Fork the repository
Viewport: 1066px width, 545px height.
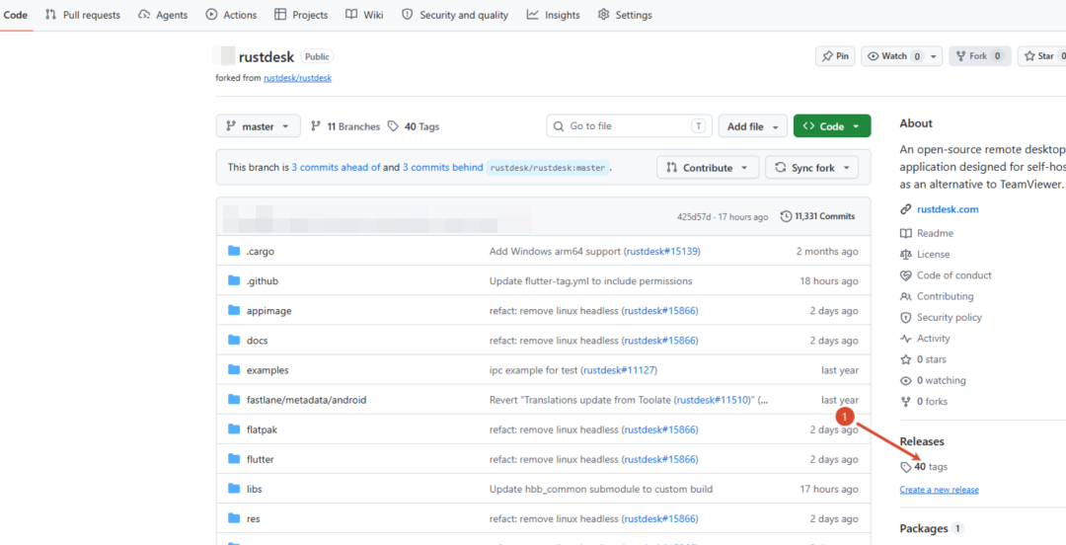980,56
